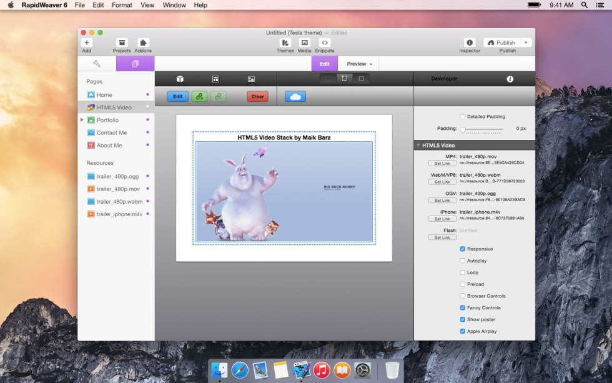Viewport: 612px width, 383px height.
Task: Open Spotlight search in menu bar
Action: [x=585, y=5]
